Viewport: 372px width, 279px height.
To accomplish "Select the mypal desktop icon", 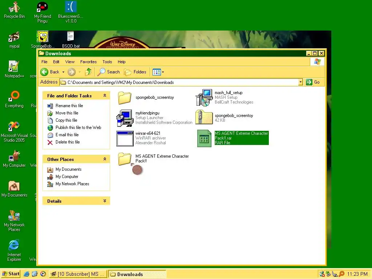I will click(x=14, y=40).
